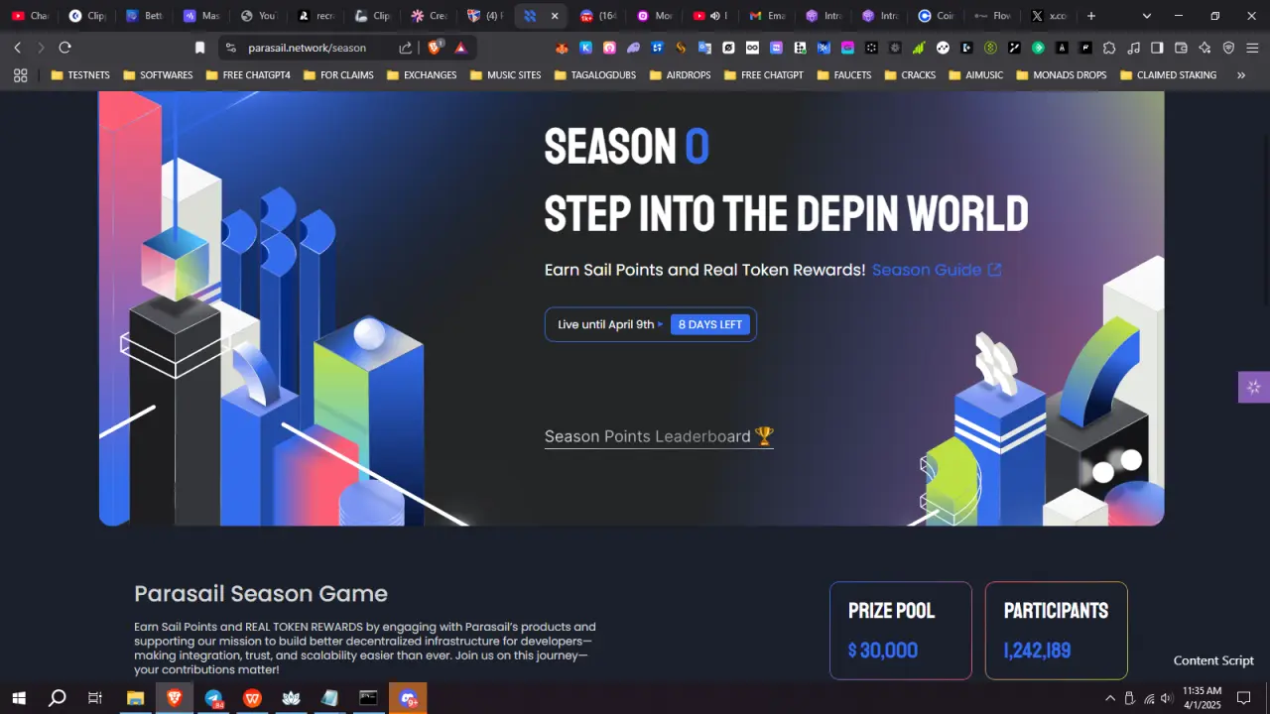Open Task View on the taskbar
Viewport: 1270px width, 714px height.
95,698
